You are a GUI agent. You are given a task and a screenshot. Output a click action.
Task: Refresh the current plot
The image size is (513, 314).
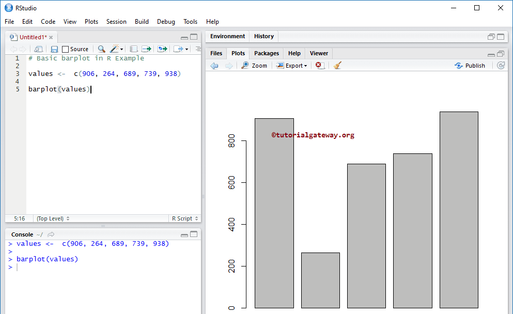coord(500,65)
